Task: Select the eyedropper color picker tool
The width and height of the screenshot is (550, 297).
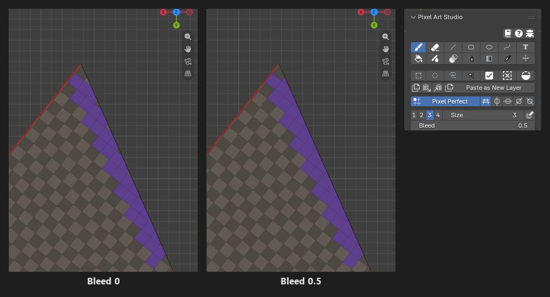Action: point(507,59)
